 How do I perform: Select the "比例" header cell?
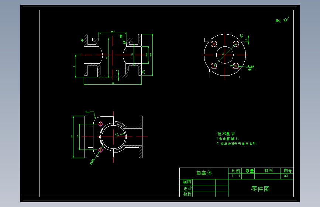(x=235, y=171)
